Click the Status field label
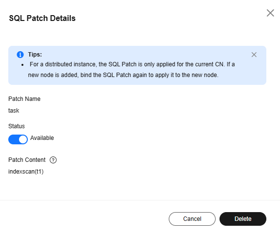This screenshot has width=280, height=236. click(17, 126)
